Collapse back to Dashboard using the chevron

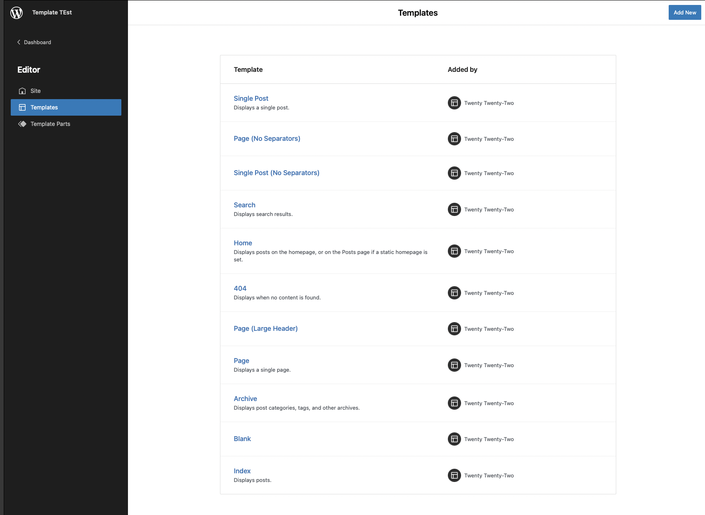tap(18, 42)
